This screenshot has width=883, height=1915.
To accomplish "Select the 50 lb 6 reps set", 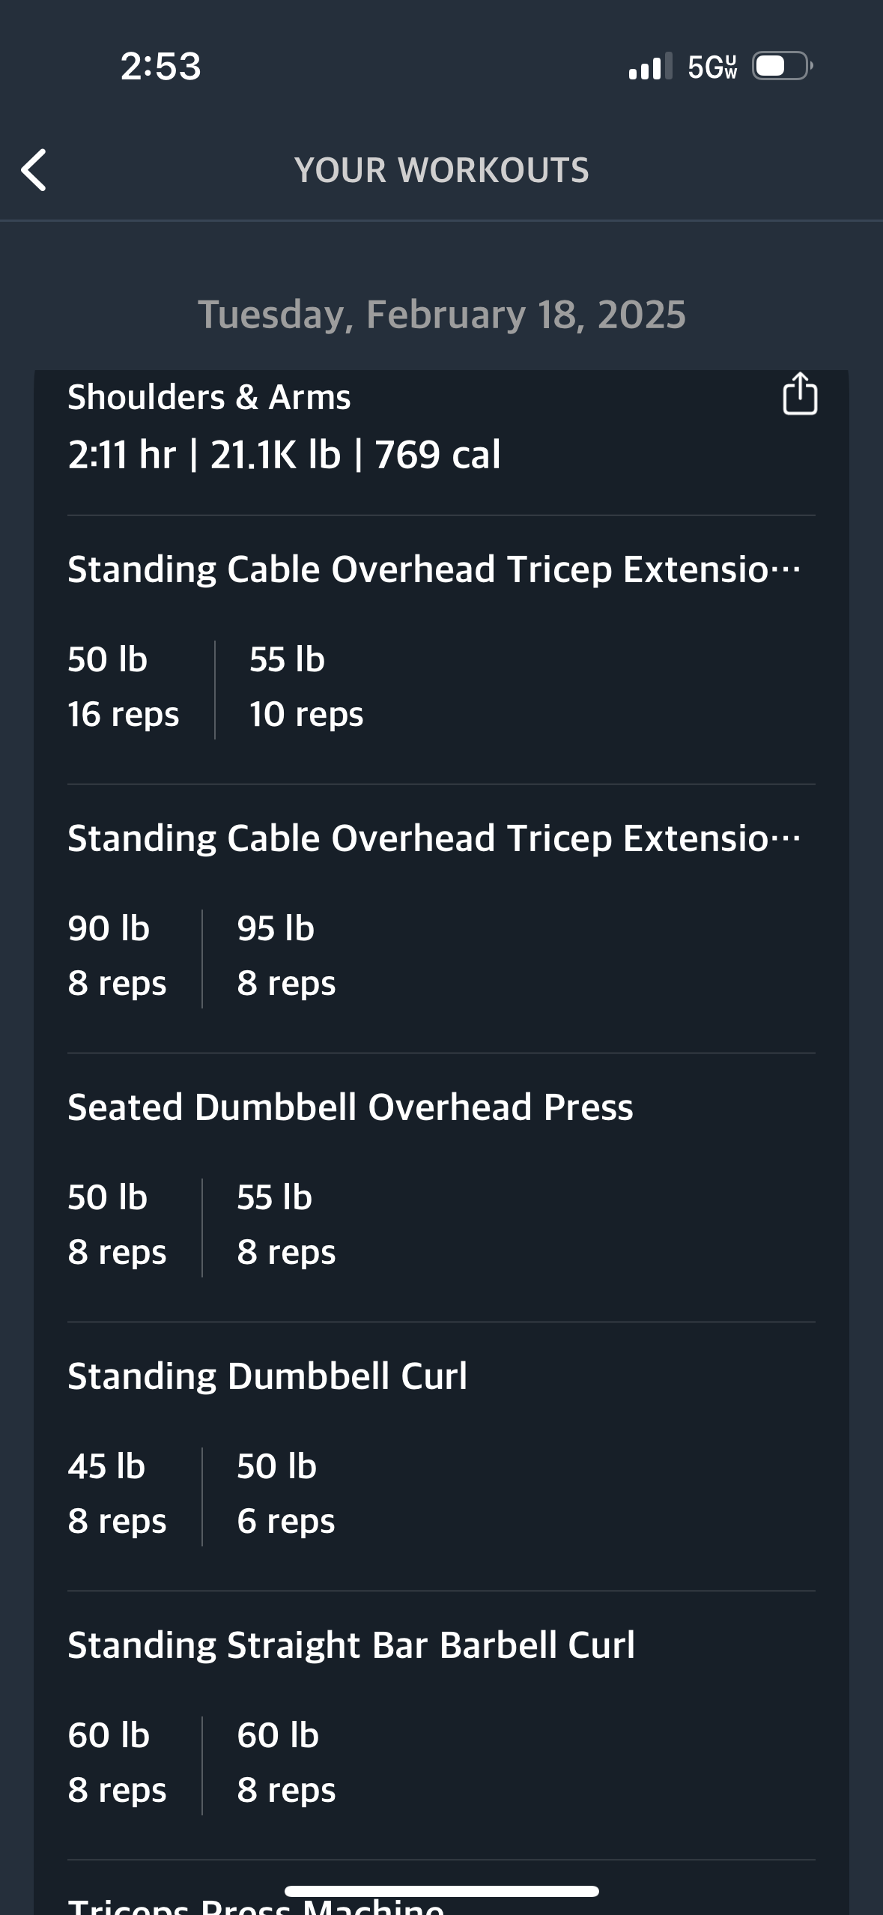I will pos(286,1494).
